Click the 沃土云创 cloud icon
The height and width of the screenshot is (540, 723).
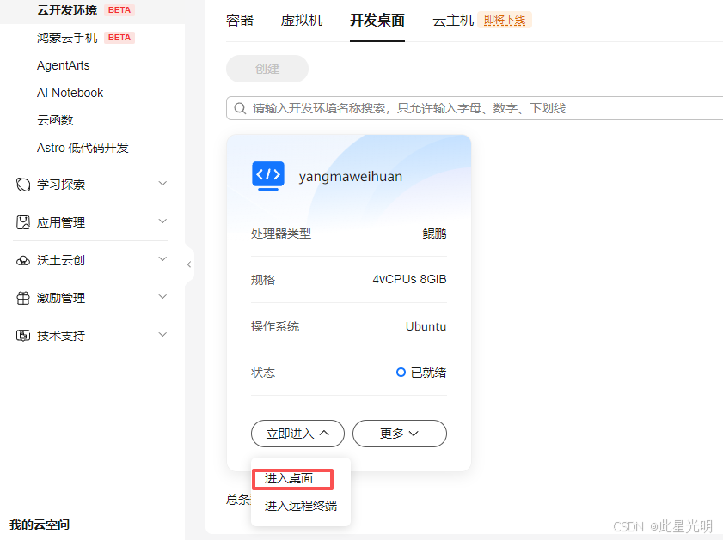(x=23, y=261)
